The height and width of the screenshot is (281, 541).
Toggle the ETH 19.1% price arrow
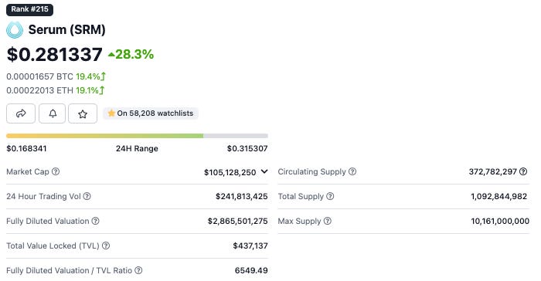point(102,90)
